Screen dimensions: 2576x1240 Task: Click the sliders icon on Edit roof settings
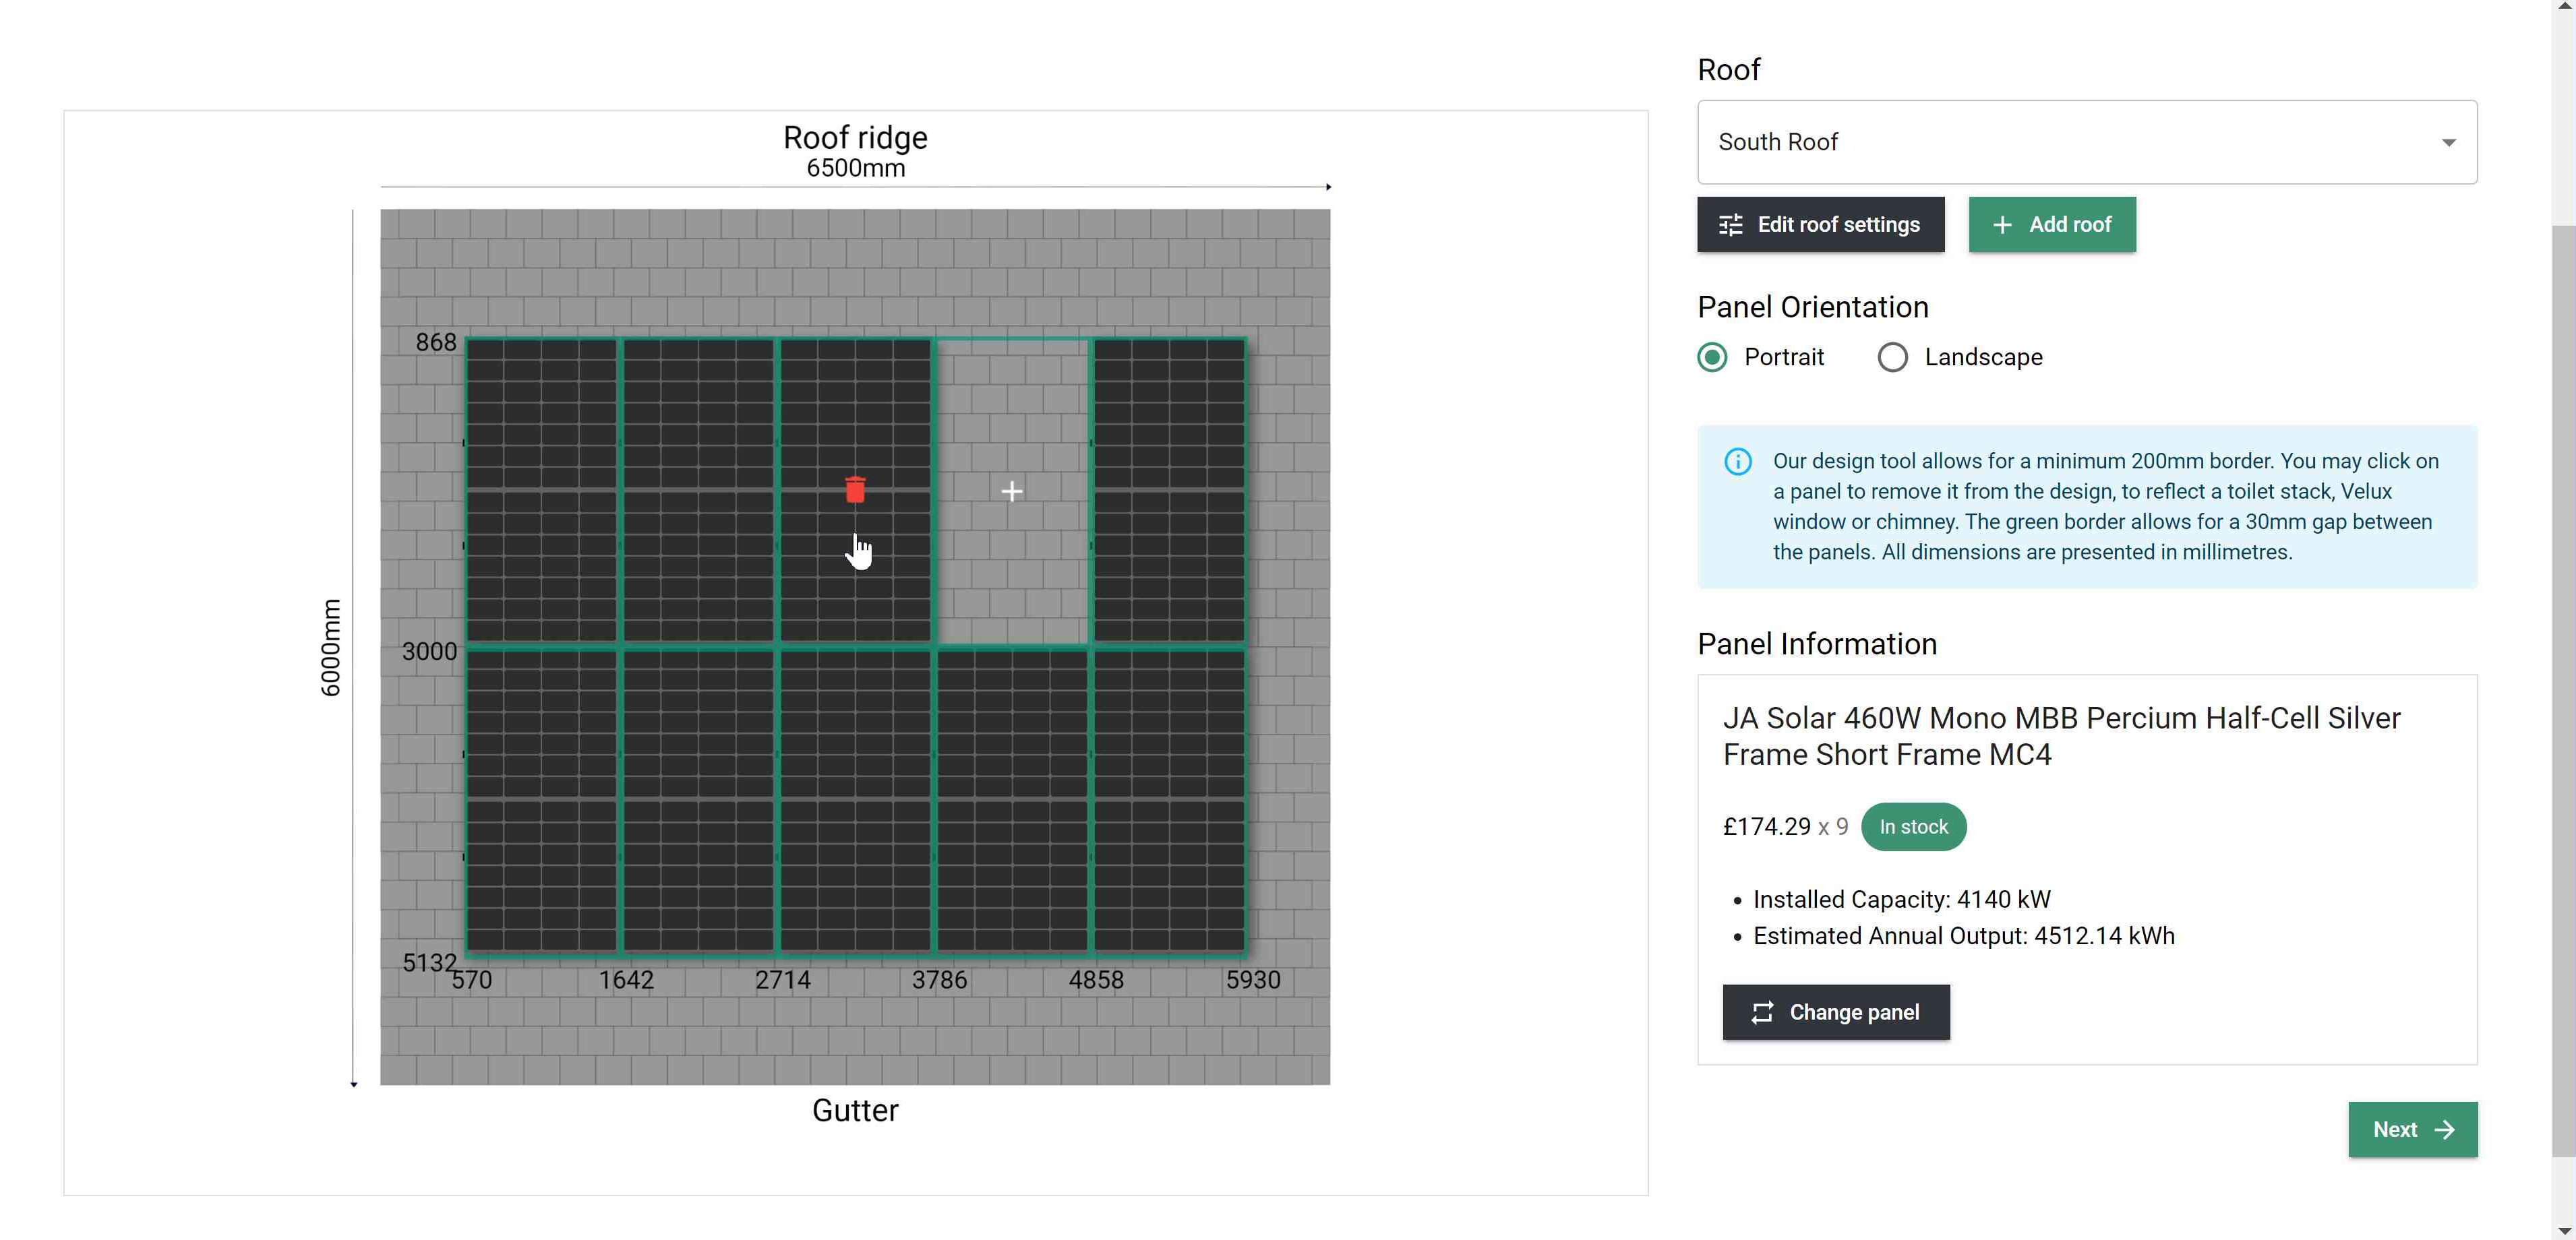coord(1731,225)
